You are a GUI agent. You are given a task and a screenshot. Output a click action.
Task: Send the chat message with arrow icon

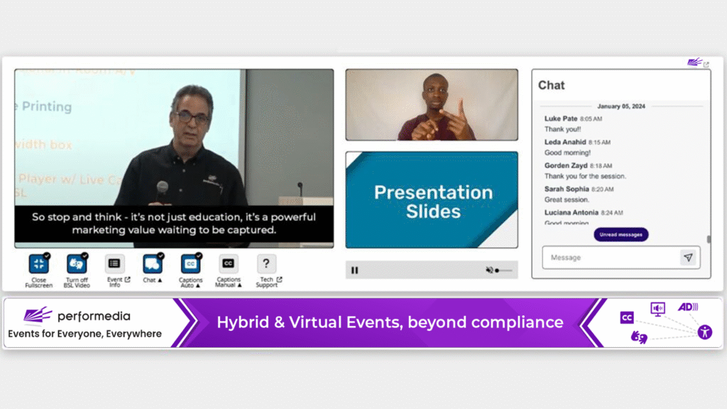pos(687,258)
